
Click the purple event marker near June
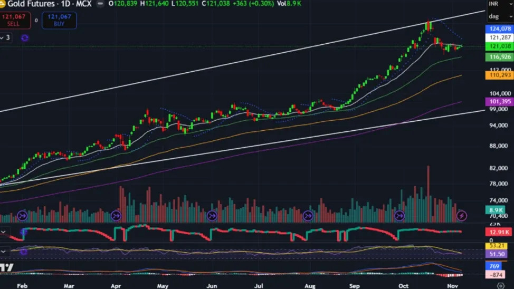point(212,215)
